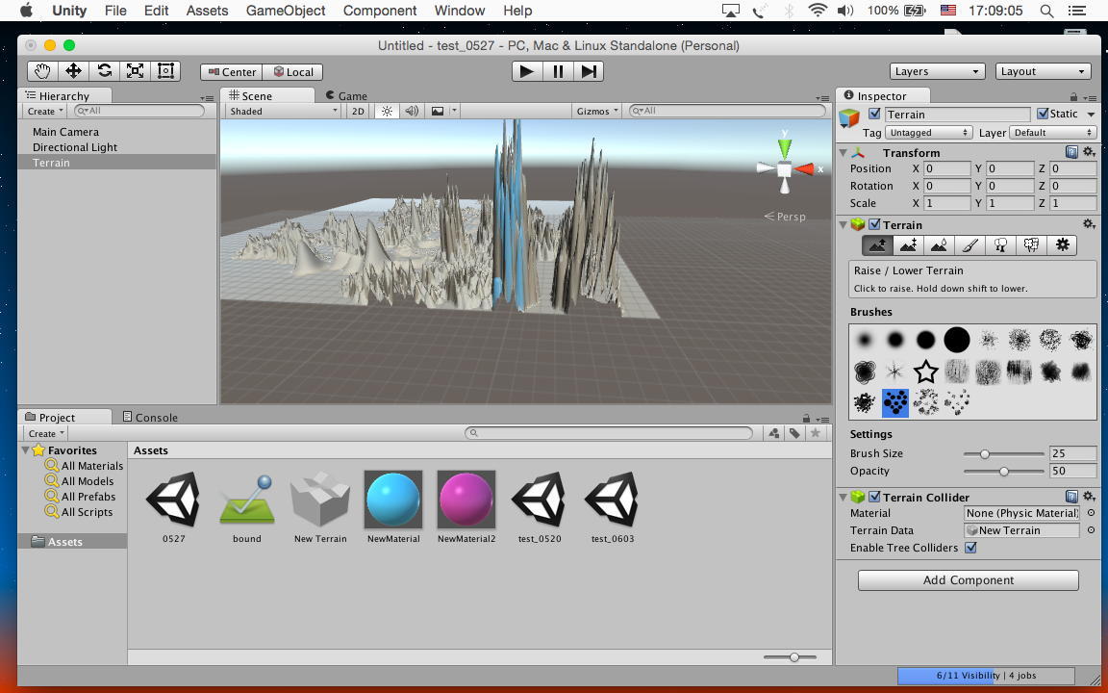1108x693 pixels.
Task: Select the Rotate tool icon
Action: pos(104,71)
